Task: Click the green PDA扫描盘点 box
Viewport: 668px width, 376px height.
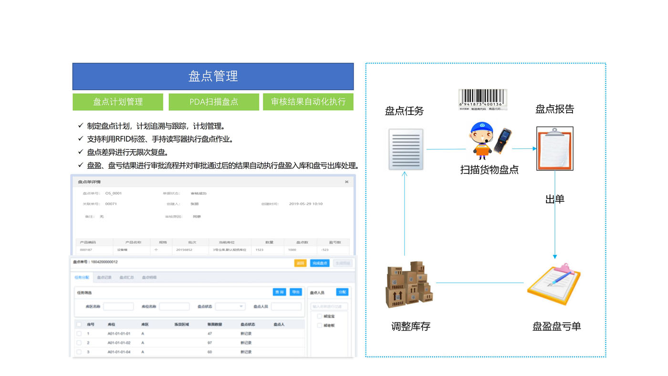Action: tap(214, 102)
